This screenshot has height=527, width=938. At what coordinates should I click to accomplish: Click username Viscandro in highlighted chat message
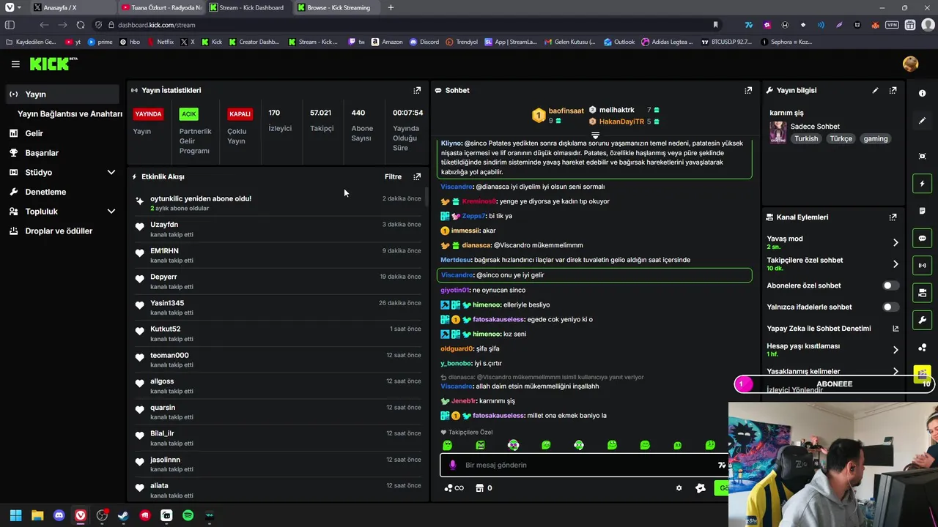pyautogui.click(x=457, y=275)
